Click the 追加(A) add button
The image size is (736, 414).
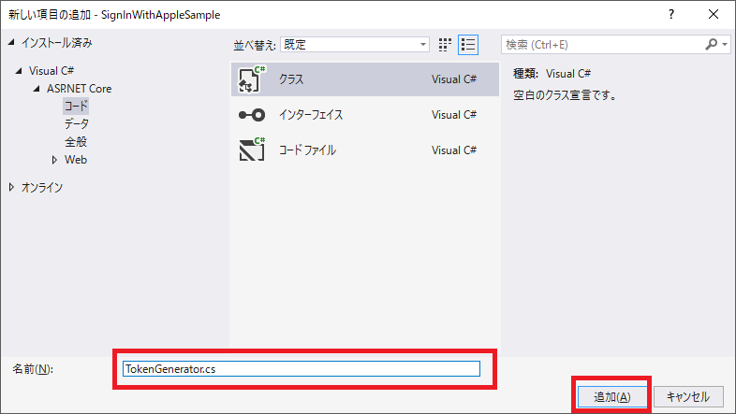[x=611, y=397]
